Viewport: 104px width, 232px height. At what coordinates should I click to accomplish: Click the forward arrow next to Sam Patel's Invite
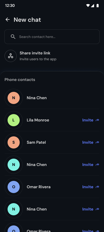pos(97,142)
